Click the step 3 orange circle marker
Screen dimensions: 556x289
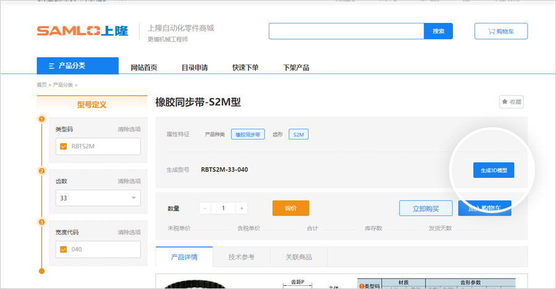coord(41,222)
